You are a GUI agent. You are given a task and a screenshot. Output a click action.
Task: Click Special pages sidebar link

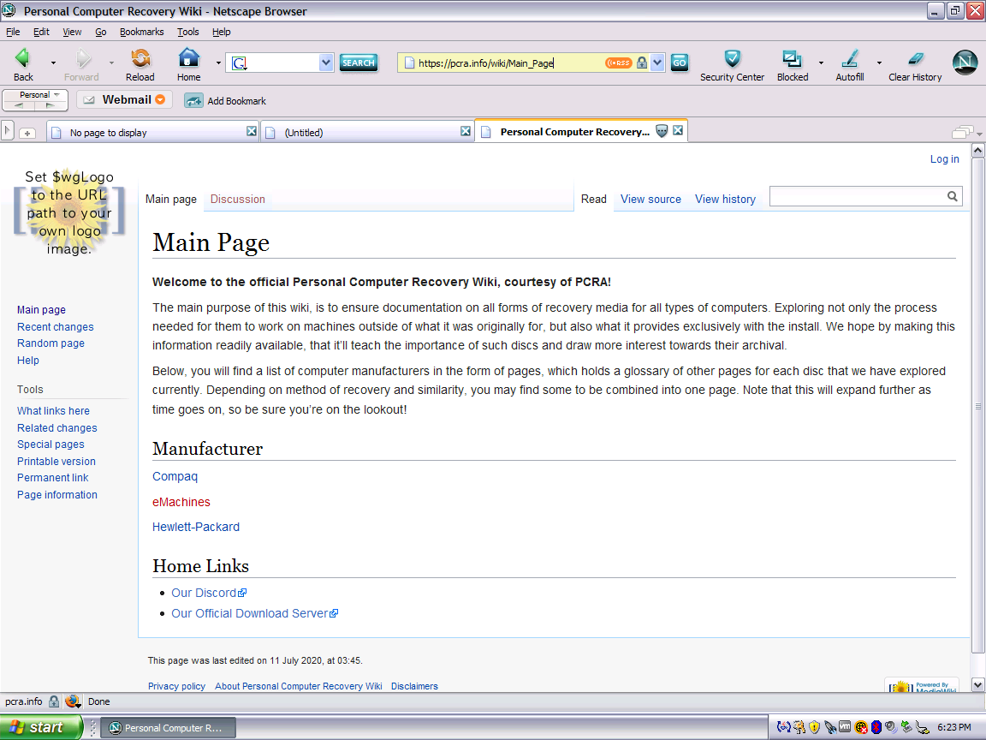(x=51, y=445)
